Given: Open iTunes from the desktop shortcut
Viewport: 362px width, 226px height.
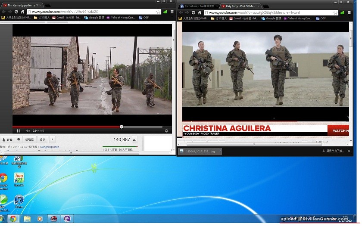Looking at the screenshot, I should tap(19, 200).
